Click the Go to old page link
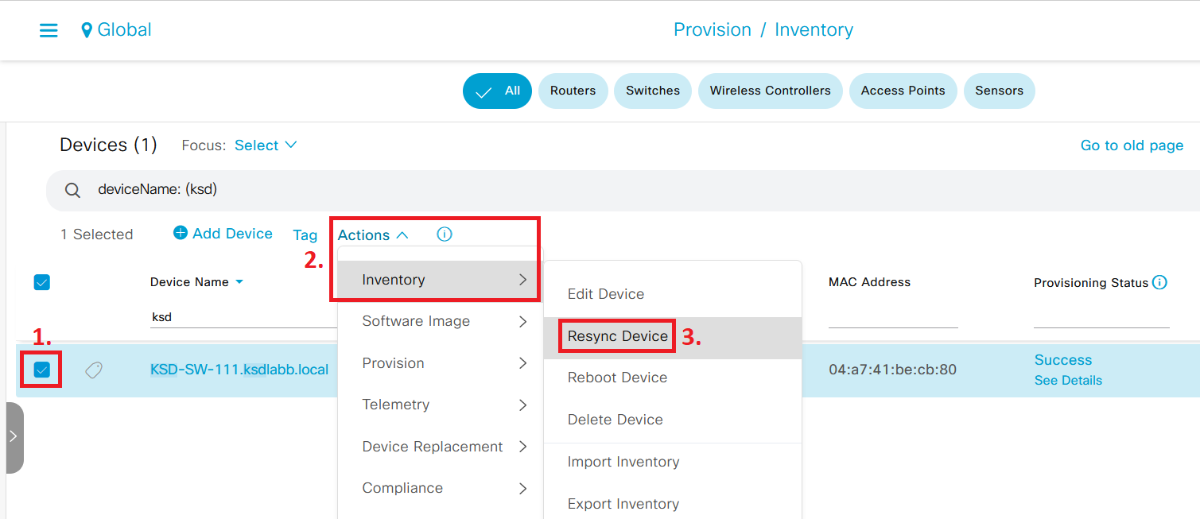 (x=1132, y=145)
